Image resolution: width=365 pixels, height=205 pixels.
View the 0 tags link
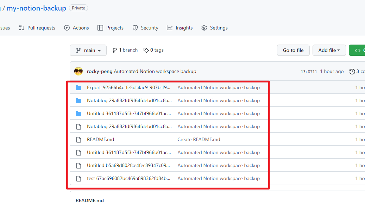click(153, 50)
